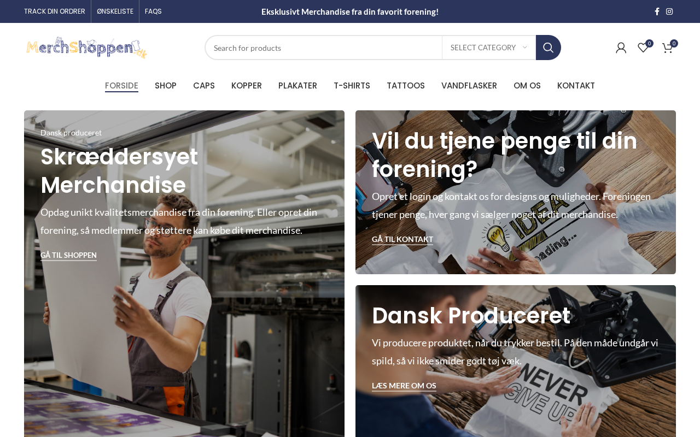Open the SHOP menu item

click(x=166, y=86)
